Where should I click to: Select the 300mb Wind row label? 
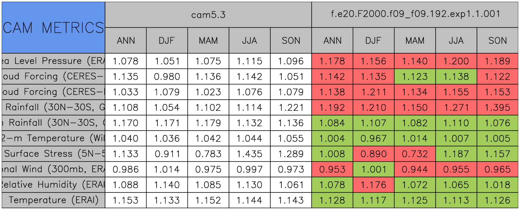(x=53, y=169)
